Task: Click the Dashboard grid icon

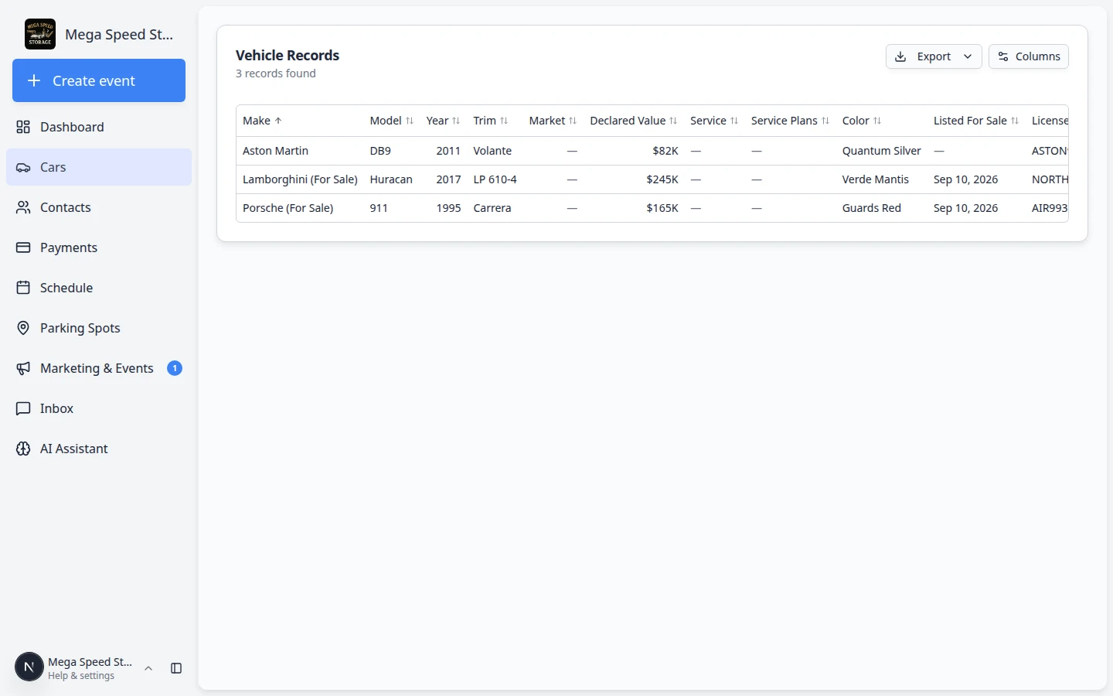Action: (x=23, y=127)
